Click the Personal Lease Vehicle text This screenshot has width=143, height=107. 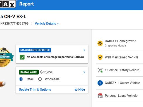pyautogui.click(x=121, y=96)
